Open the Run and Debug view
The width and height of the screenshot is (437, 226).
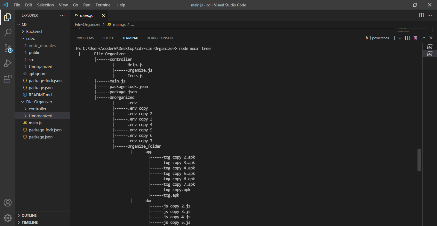coord(8,63)
